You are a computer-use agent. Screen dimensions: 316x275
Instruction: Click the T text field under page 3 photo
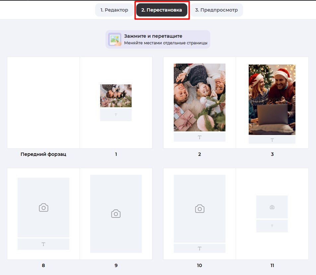click(x=272, y=140)
